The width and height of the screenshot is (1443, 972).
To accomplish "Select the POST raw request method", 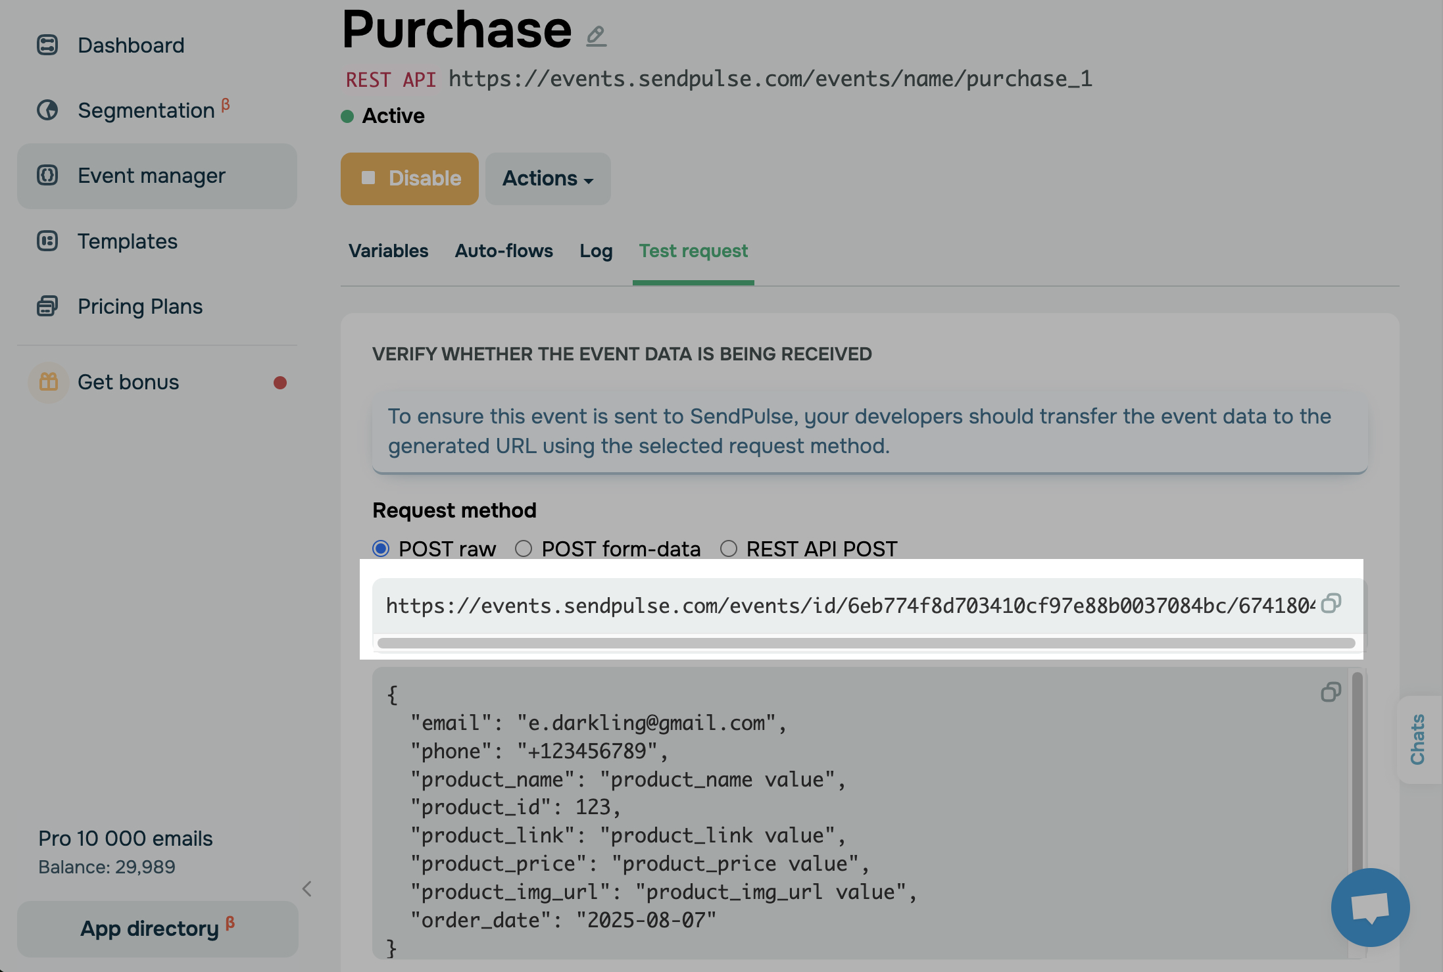I will pos(381,548).
